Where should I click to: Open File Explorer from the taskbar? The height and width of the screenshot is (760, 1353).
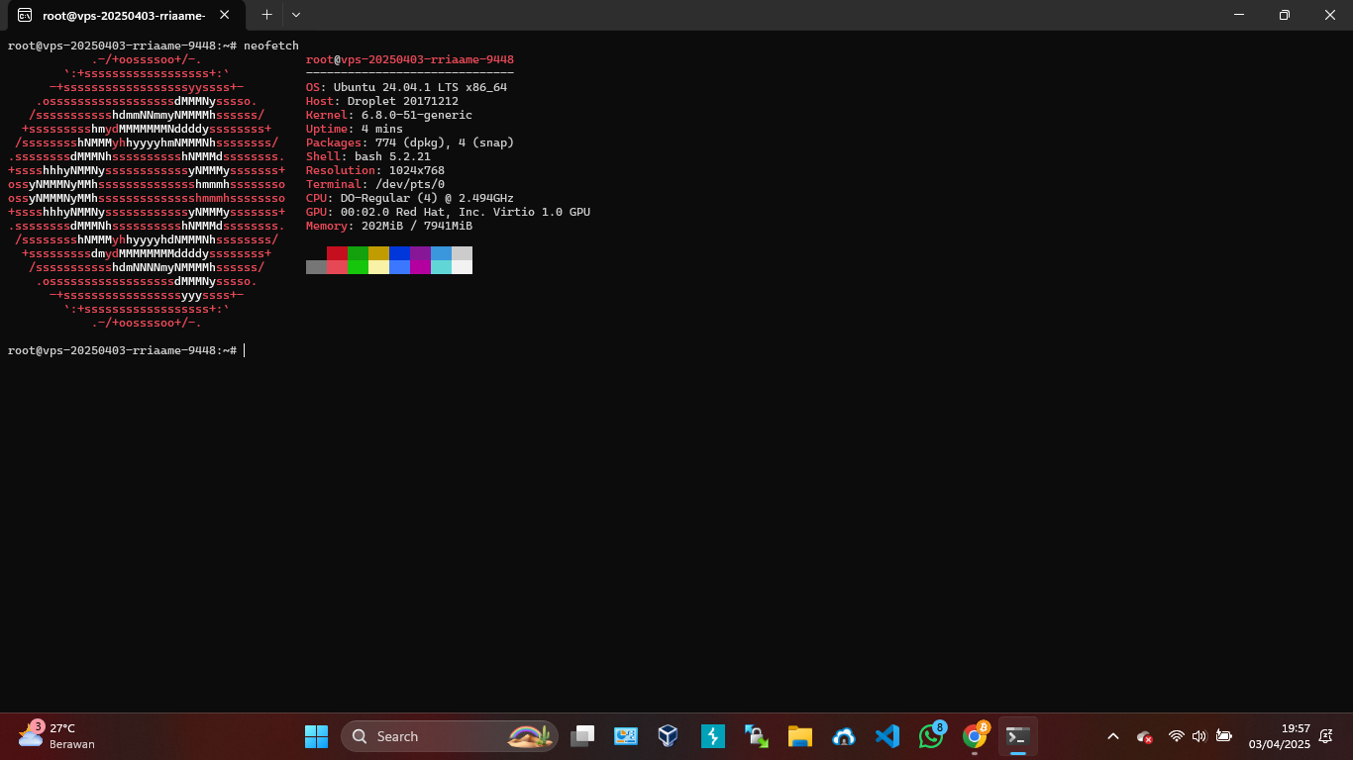click(800, 736)
